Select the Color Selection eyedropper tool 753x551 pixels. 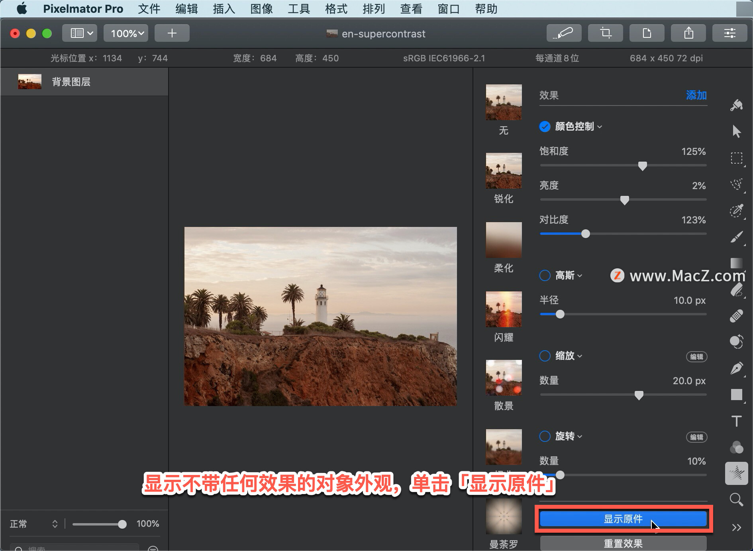click(736, 211)
